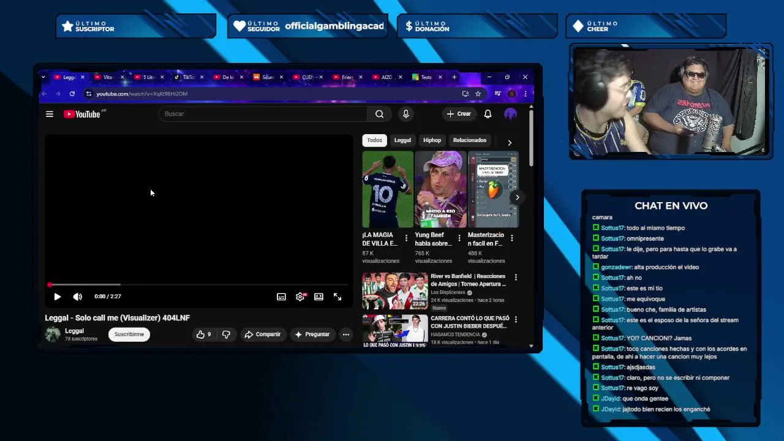Open the tab search dropdown arrow
This screenshot has width=784, height=441.
[x=43, y=77]
